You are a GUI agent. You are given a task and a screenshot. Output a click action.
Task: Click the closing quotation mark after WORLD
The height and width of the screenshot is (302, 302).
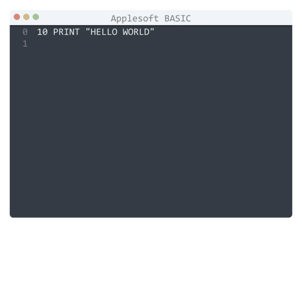pyautogui.click(x=152, y=31)
